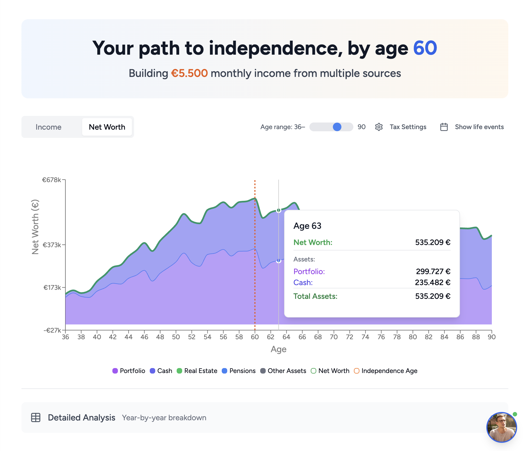The width and height of the screenshot is (527, 451).
Task: Toggle the Net Worth line in the legend
Action: point(314,371)
